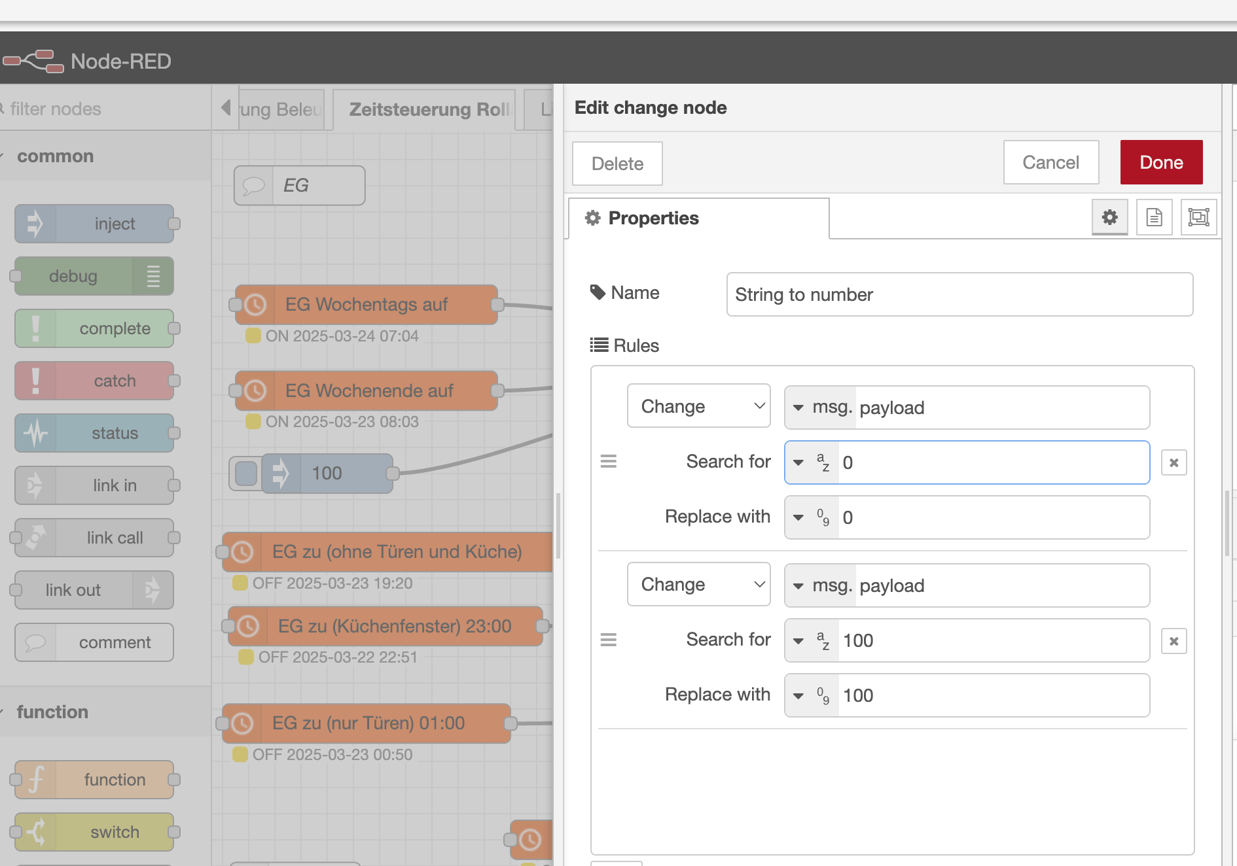
Task: Edit the Replace with field containing 100
Action: click(x=994, y=695)
